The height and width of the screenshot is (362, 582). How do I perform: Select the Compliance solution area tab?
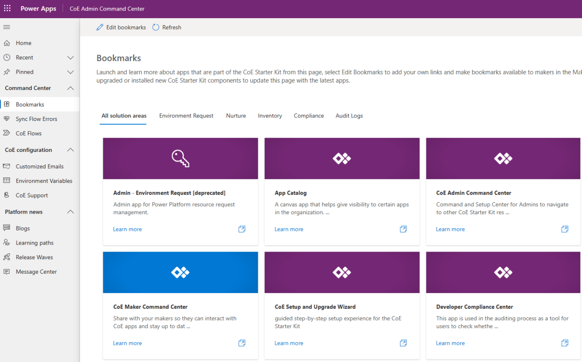pos(309,116)
